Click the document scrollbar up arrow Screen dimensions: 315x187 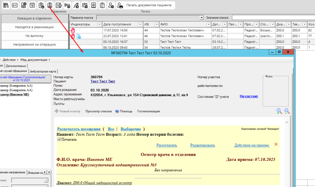[x=287, y=122]
